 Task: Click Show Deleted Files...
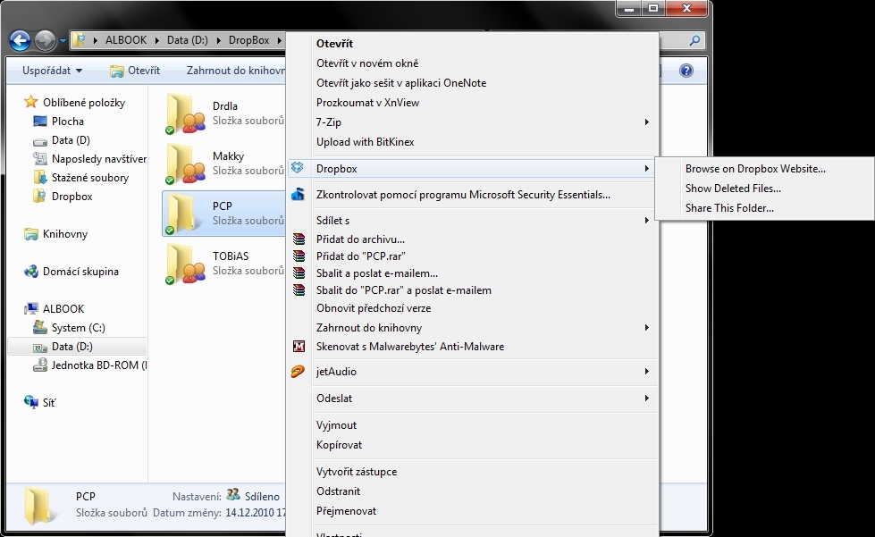coord(733,188)
